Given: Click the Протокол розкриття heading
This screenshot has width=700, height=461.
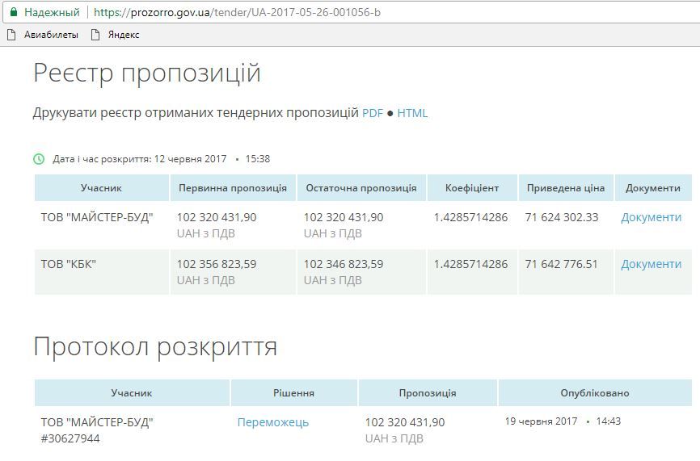Looking at the screenshot, I should [155, 347].
